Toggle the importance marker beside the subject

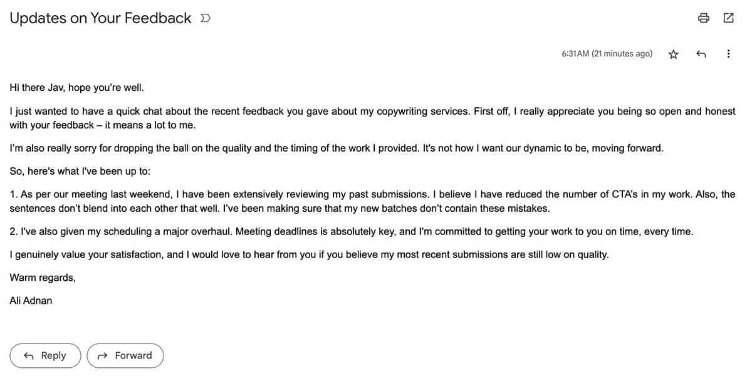(206, 19)
